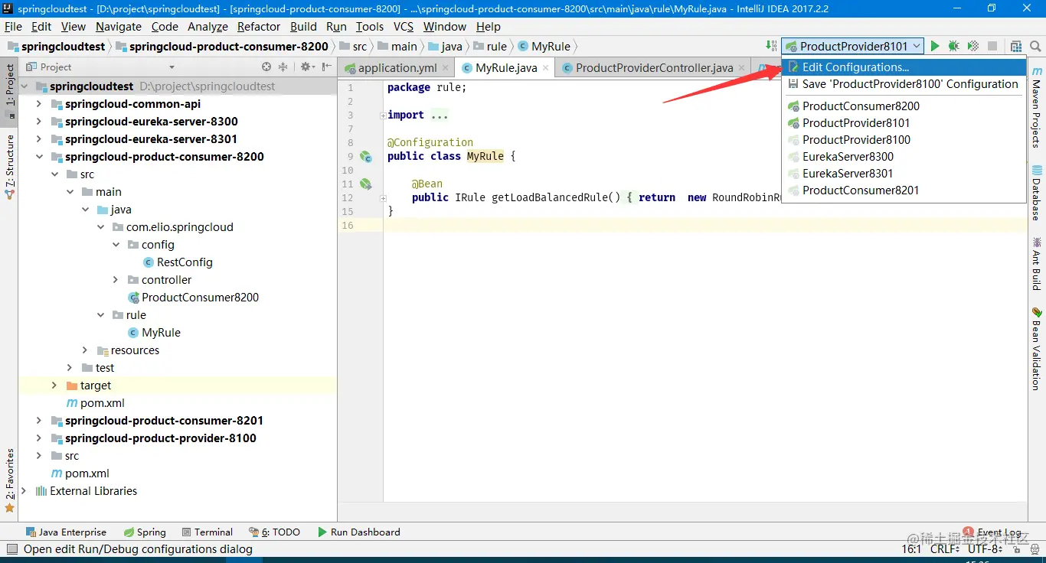Open the Structure tool window tab

pyautogui.click(x=9, y=167)
